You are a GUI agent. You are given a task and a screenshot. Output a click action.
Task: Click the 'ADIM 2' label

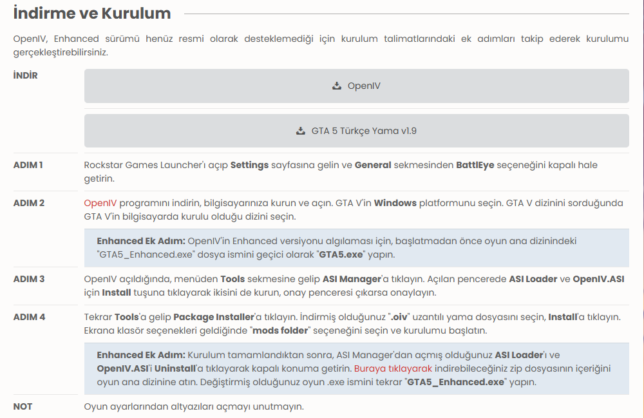pos(29,203)
